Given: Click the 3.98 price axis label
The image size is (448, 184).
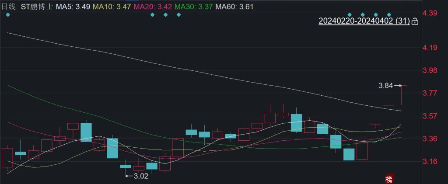Looking at the screenshot, I should point(430,70).
